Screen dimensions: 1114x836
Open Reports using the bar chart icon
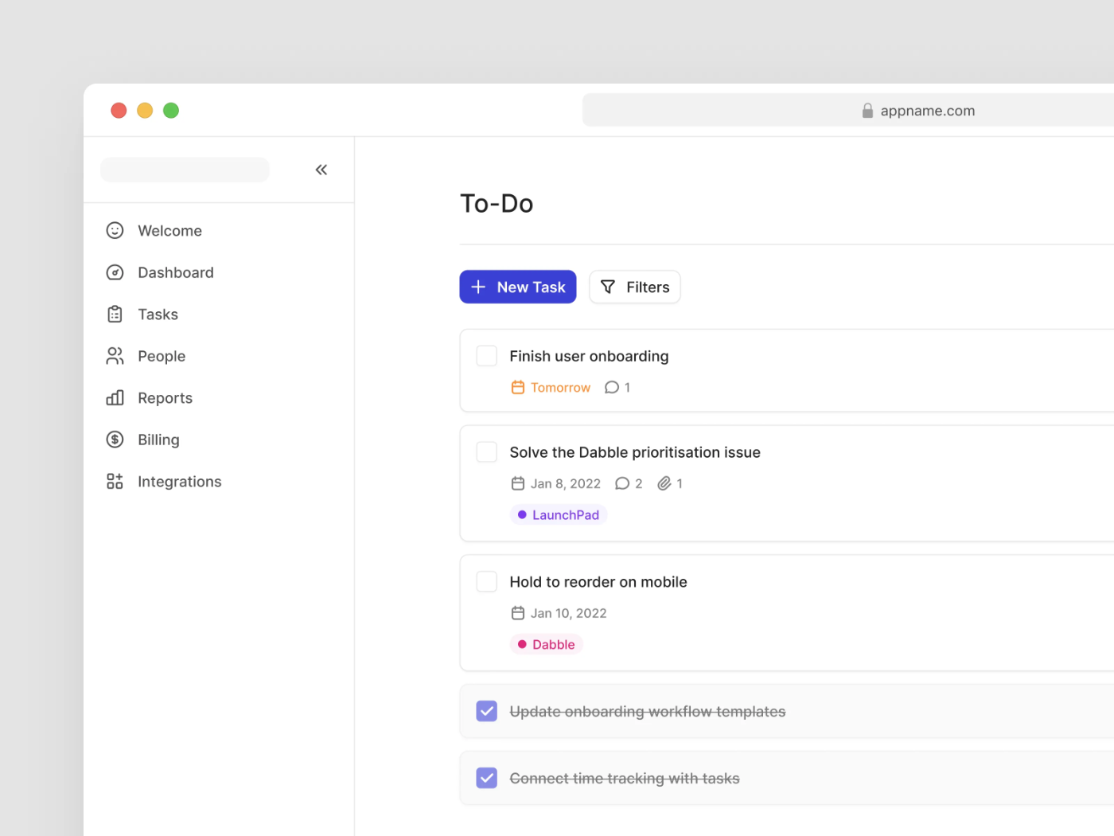(115, 397)
